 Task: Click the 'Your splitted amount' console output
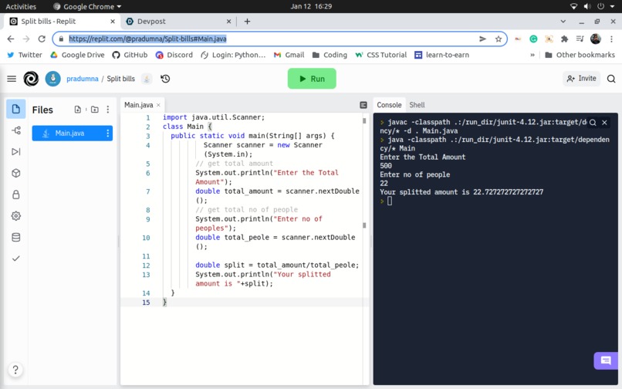(x=461, y=192)
